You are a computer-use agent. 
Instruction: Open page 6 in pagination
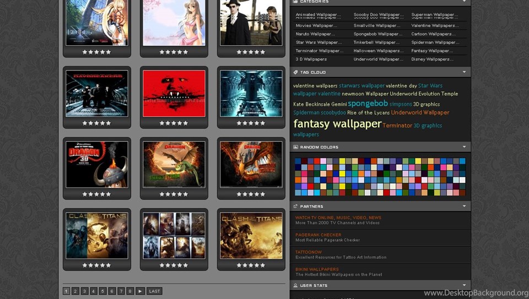[112, 291]
